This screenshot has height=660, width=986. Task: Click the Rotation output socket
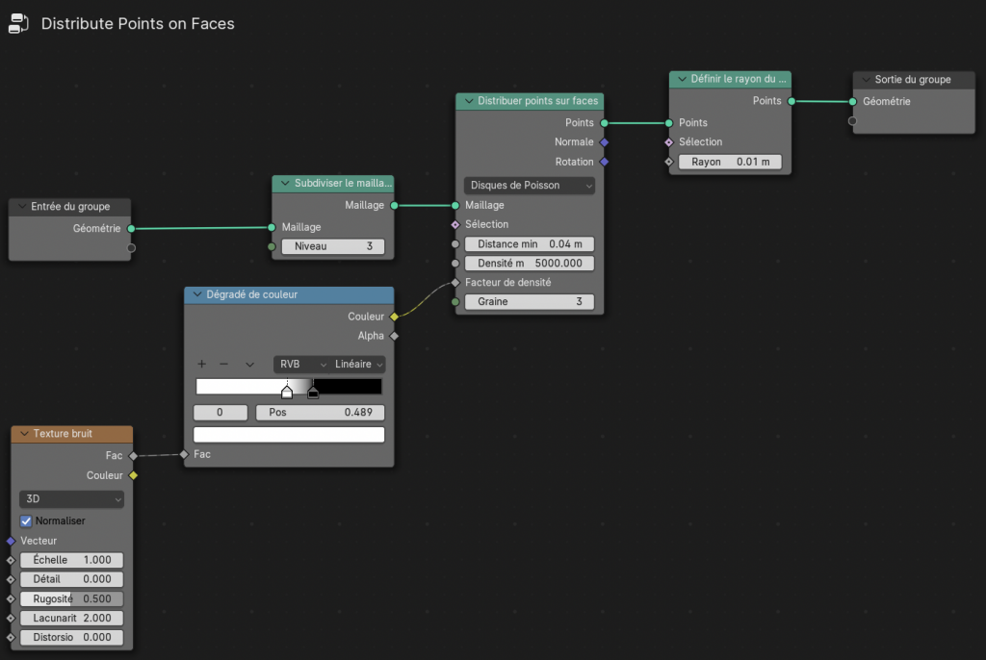(x=604, y=162)
